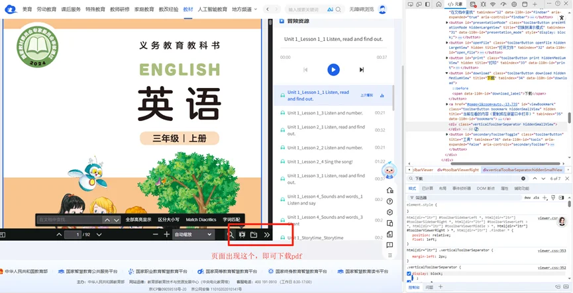Expand the secondaryToolbarToggle button node
The height and width of the screenshot is (293, 573).
(x=448, y=134)
